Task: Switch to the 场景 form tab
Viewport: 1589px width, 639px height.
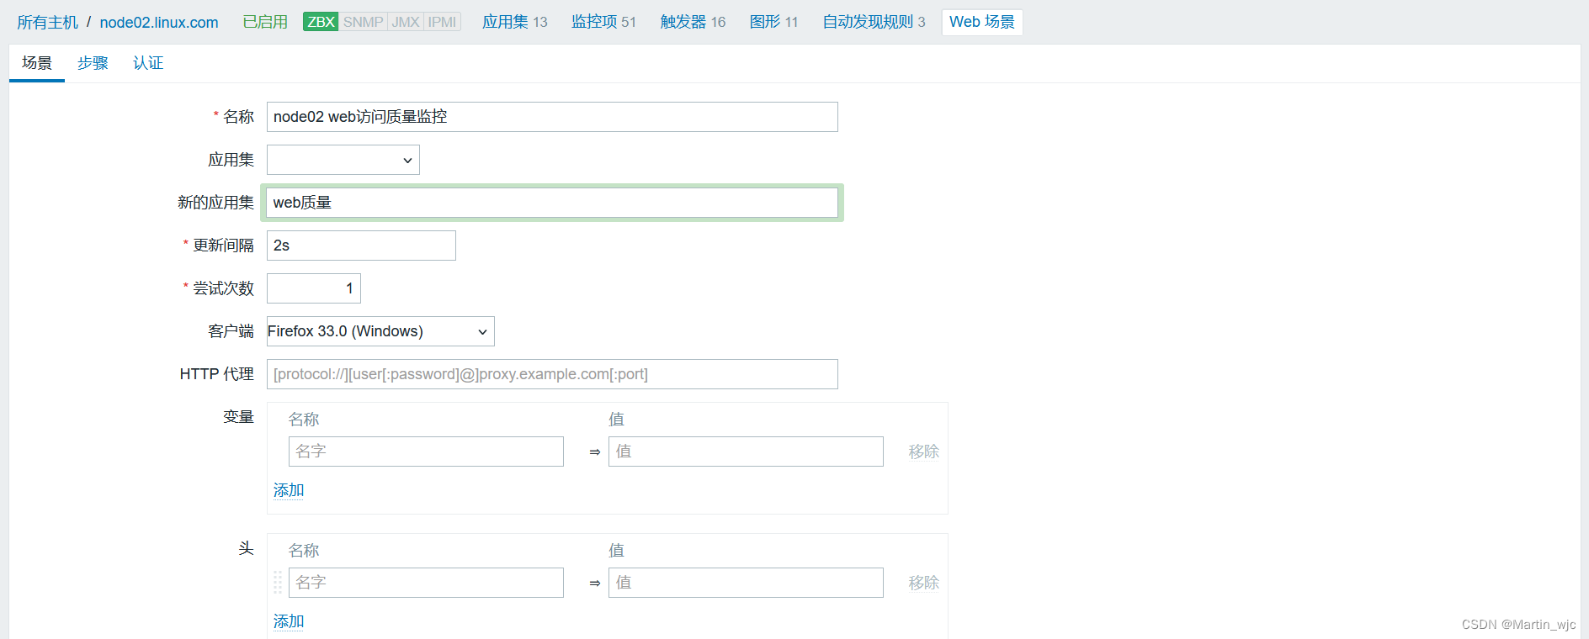Action: coord(37,63)
